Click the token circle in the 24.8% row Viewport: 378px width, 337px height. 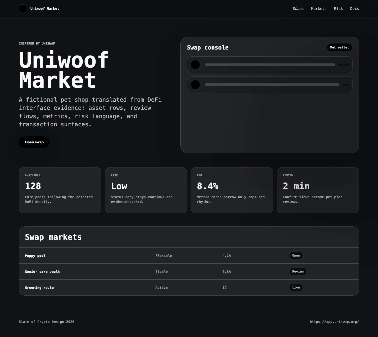(x=195, y=65)
